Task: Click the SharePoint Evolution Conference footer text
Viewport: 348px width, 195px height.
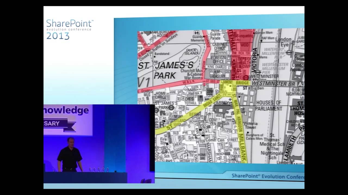Action: point(268,176)
